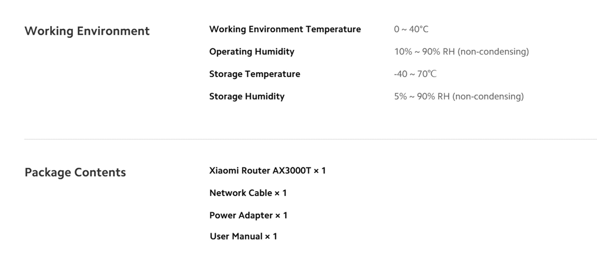Viewport: 597px width, 258px height.
Task: Select the Storage Humidity label
Action: [247, 96]
